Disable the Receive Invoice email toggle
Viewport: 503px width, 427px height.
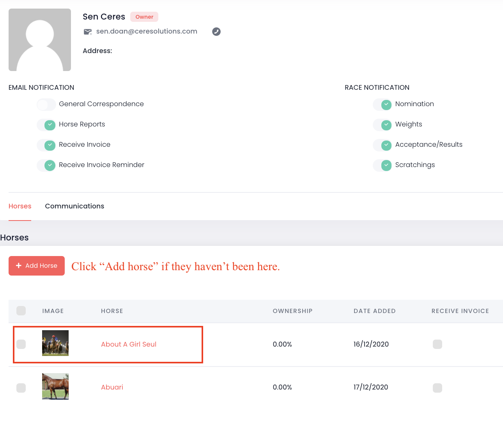click(x=46, y=145)
